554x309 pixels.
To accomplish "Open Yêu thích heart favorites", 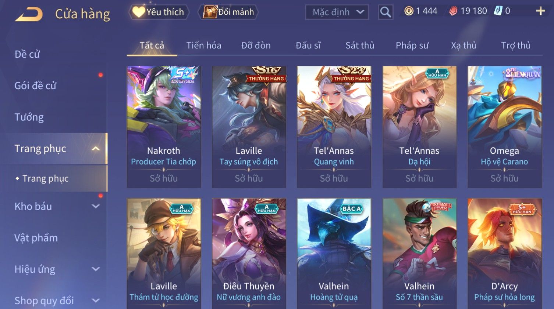I will 159,12.
